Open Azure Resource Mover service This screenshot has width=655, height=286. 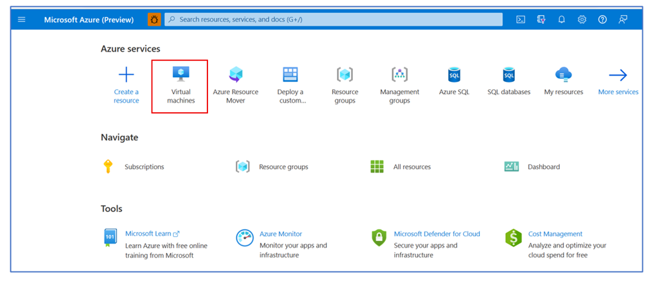(x=235, y=85)
